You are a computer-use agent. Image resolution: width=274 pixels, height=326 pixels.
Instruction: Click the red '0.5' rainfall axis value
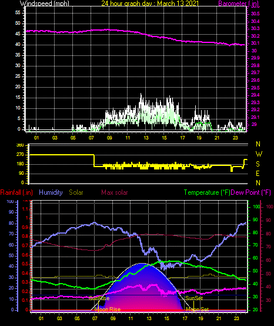(x=25, y=264)
